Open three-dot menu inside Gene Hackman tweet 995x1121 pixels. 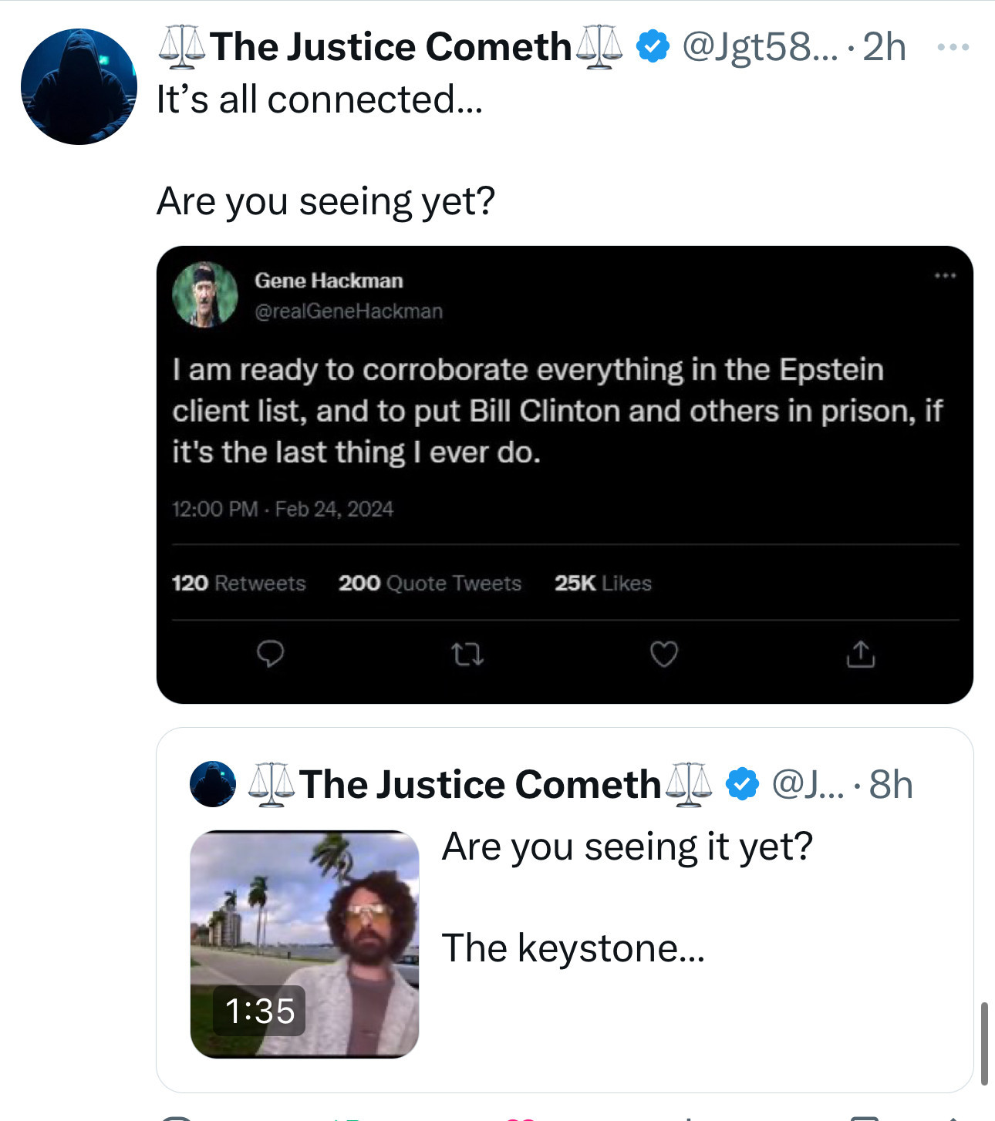click(945, 275)
